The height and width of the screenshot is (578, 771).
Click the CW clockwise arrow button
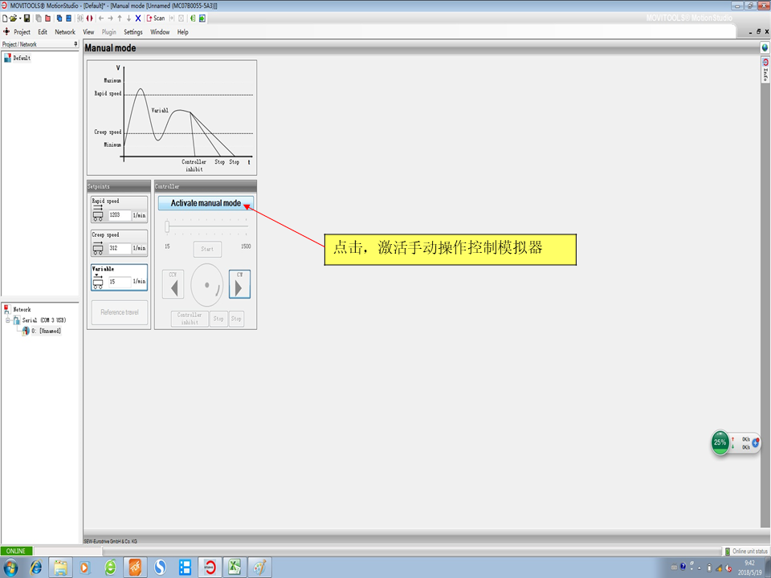pos(239,284)
